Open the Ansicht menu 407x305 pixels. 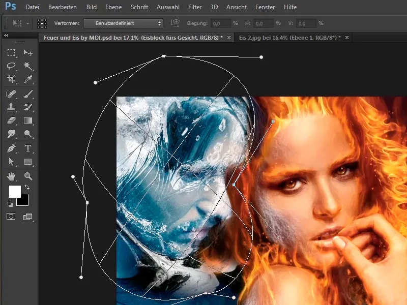(x=237, y=7)
